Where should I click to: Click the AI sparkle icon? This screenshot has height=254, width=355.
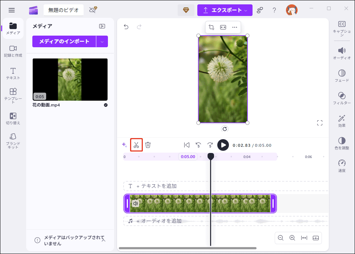pos(124,145)
